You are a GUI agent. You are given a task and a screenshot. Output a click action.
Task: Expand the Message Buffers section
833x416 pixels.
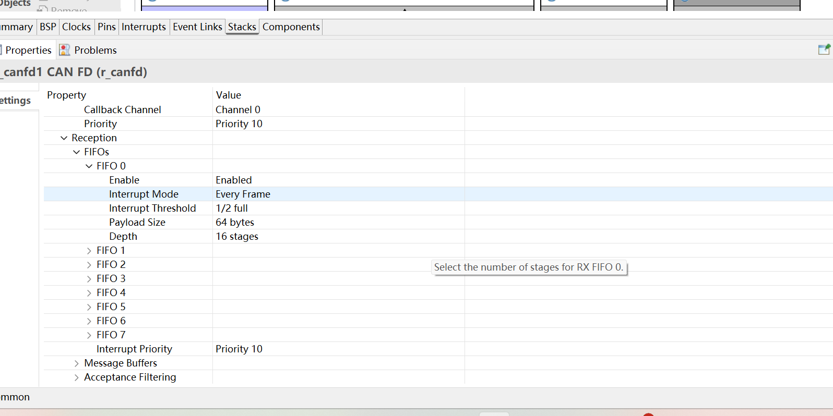point(76,363)
